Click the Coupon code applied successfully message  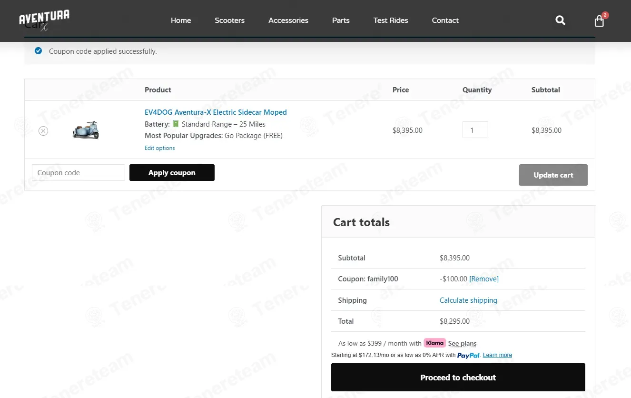[103, 51]
